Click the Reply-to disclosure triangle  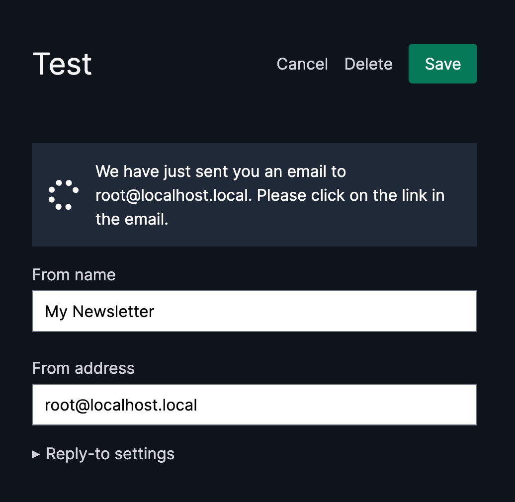pyautogui.click(x=36, y=454)
